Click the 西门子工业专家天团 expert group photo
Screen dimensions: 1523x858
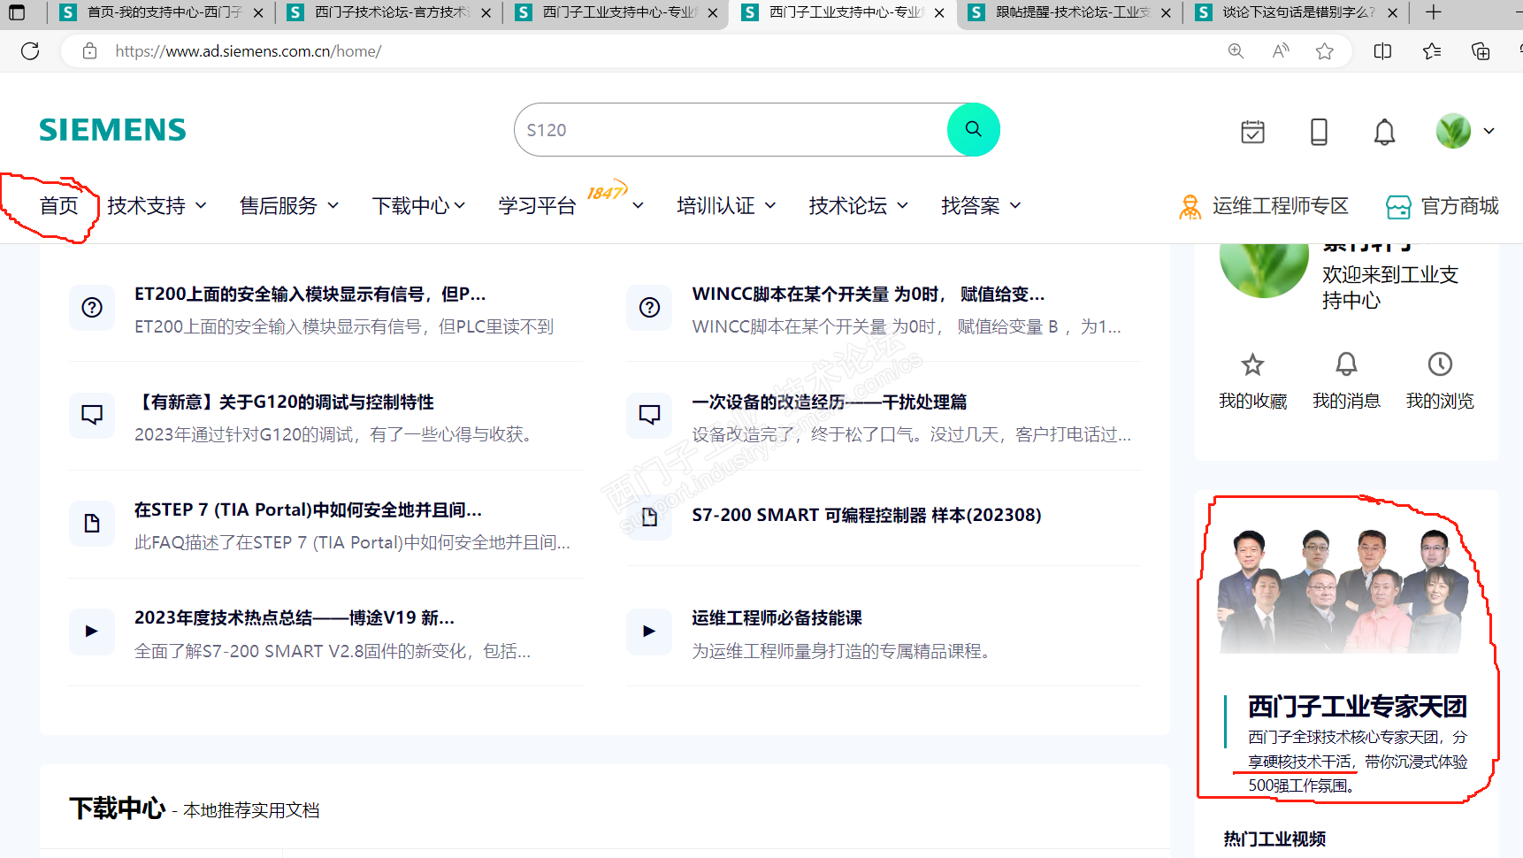point(1343,591)
